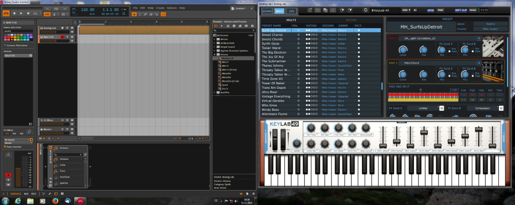This screenshot has width=515, height=205.
Task: Expand the AirMusicTech folder in browser
Action: [214, 43]
